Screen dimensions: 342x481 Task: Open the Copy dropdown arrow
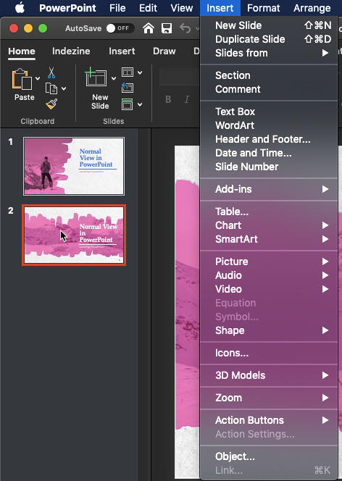click(64, 89)
